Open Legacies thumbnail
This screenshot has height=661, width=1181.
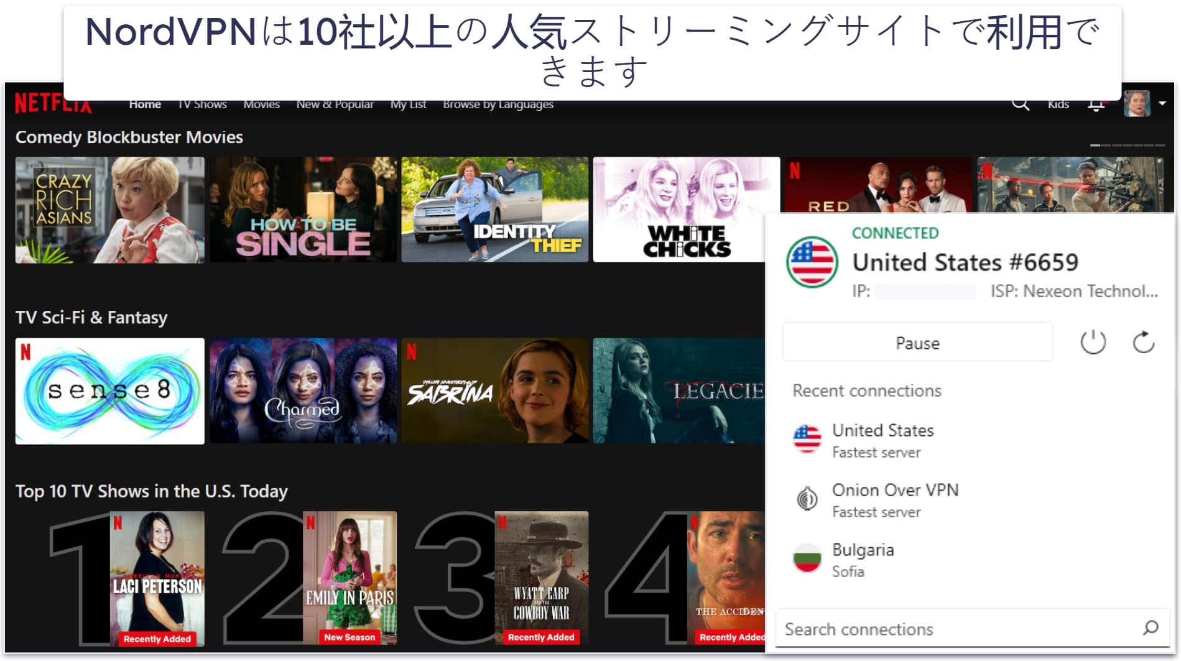tap(678, 391)
